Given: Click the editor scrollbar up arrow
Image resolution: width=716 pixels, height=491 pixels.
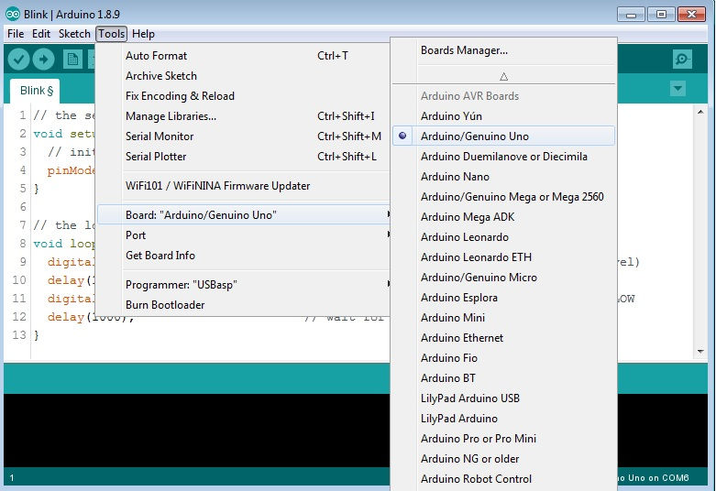Looking at the screenshot, I should [700, 112].
